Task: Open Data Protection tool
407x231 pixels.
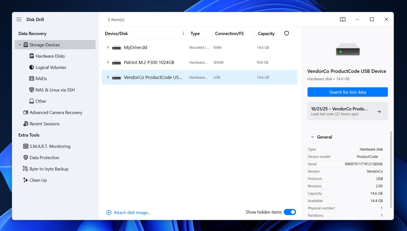Action: coord(44,158)
